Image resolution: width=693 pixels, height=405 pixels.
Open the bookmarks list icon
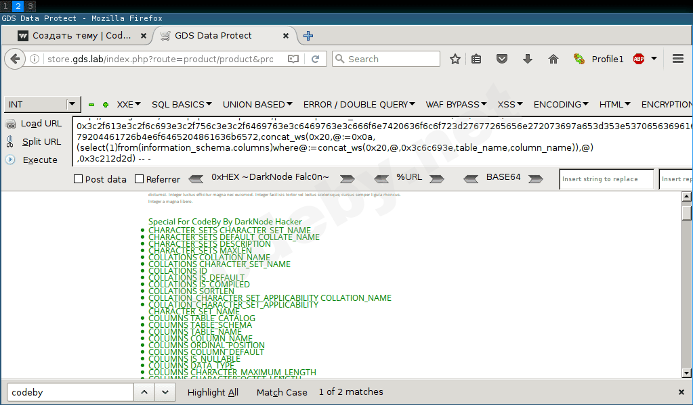point(476,59)
